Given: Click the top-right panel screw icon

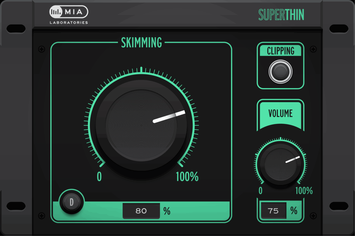Looking at the screenshot, I should point(313,49).
